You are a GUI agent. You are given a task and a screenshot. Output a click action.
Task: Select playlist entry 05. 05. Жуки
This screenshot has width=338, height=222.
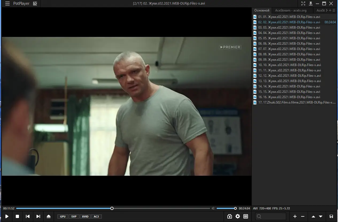tap(294, 38)
